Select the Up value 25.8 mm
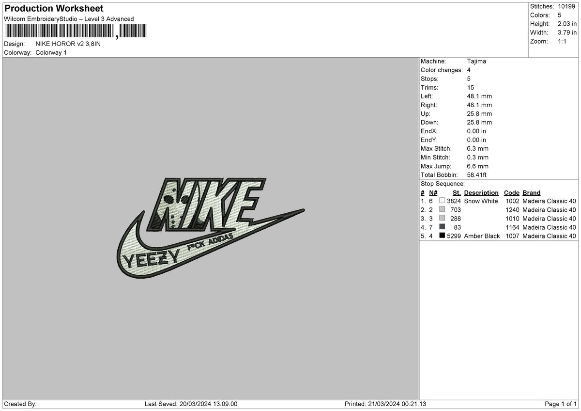The image size is (581, 411). (479, 113)
